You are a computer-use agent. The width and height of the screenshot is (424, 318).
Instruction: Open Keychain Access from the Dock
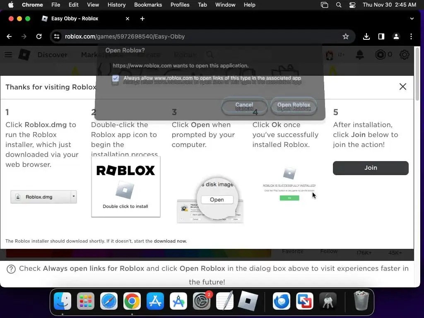coord(328,301)
